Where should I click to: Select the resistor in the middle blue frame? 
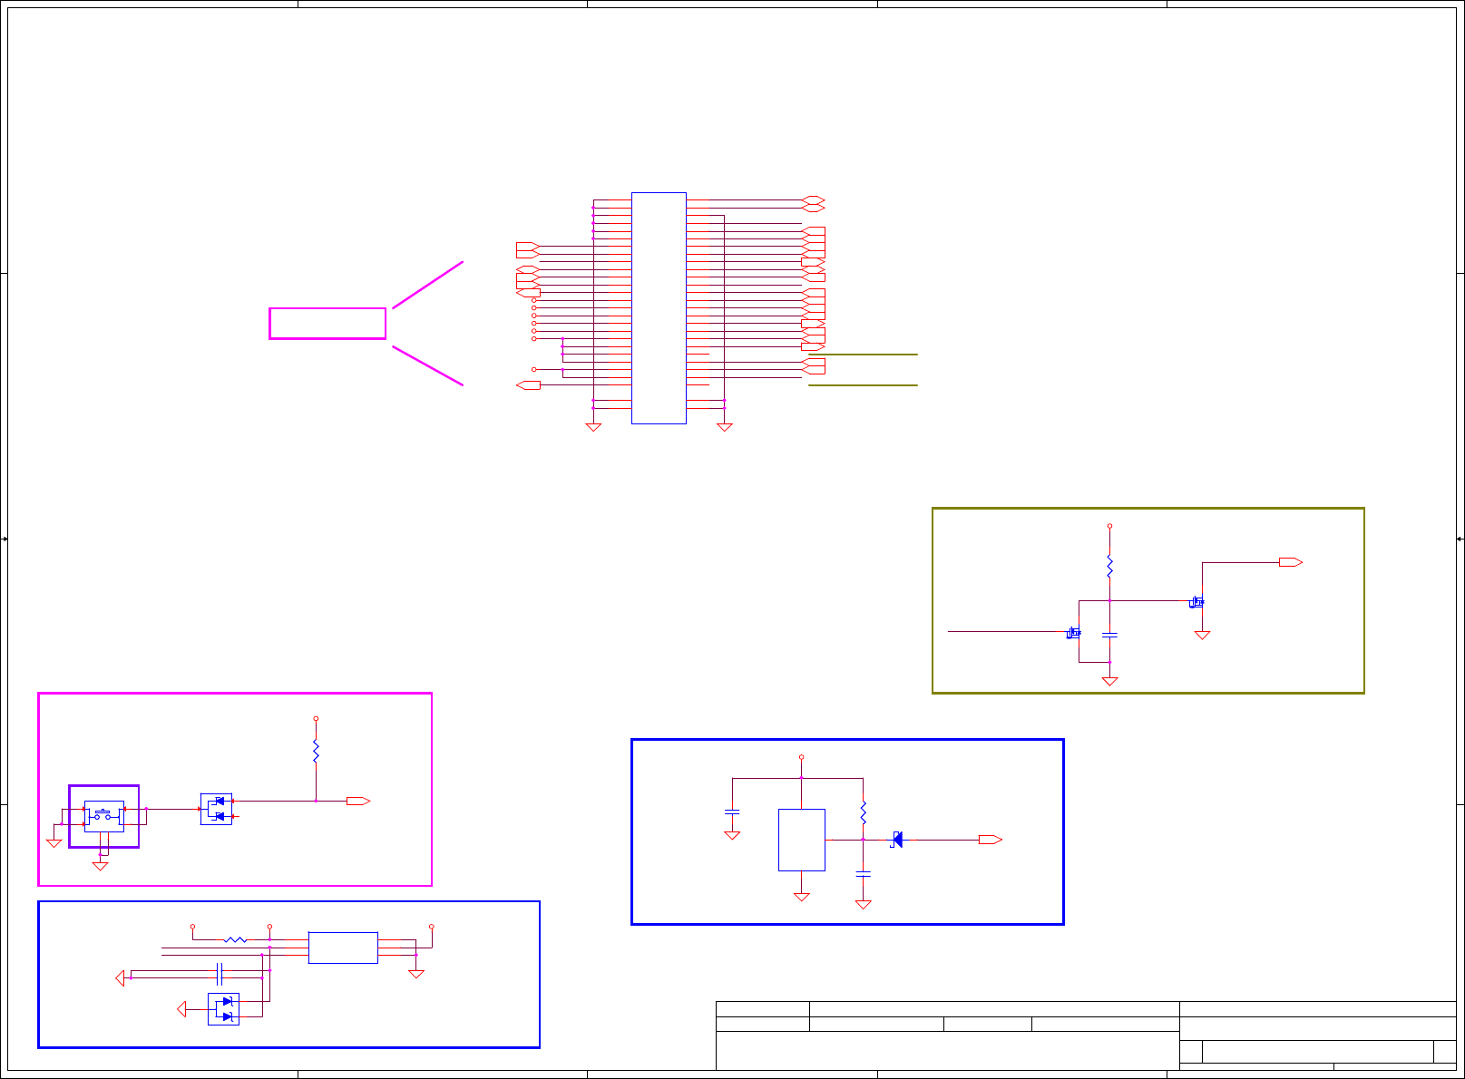(x=863, y=812)
